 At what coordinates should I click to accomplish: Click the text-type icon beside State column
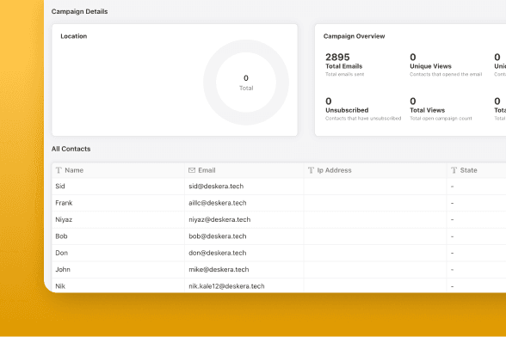[x=454, y=170]
